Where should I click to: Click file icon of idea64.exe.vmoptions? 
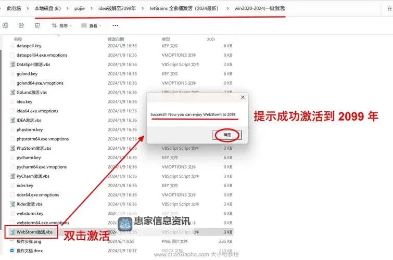coord(12,111)
